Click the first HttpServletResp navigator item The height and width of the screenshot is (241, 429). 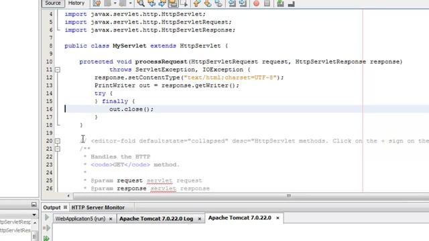[15, 222]
